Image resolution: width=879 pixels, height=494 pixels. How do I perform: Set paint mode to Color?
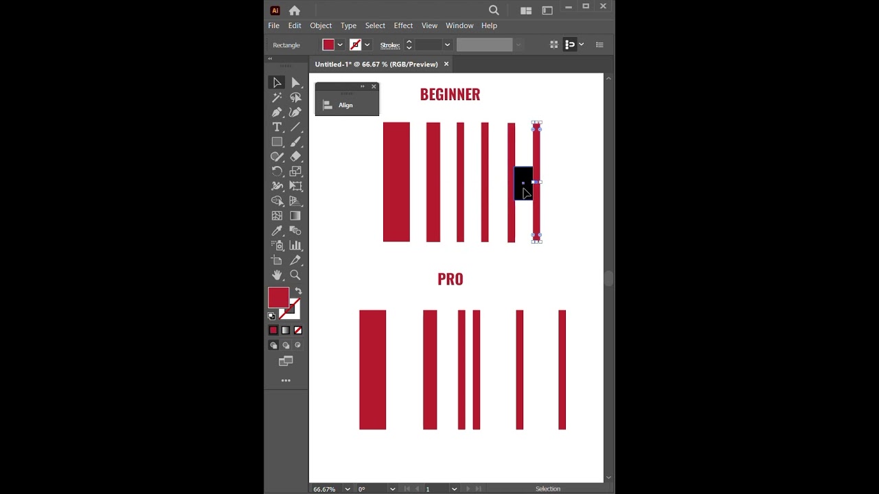click(x=273, y=330)
